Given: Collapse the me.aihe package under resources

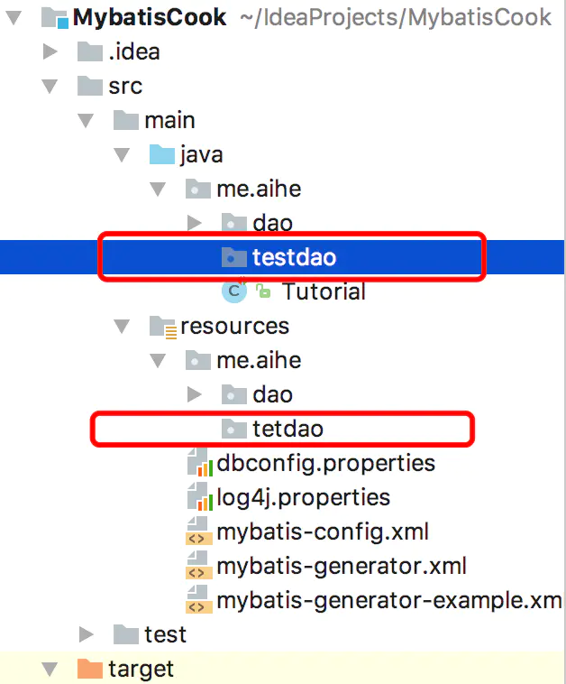Looking at the screenshot, I should click(x=158, y=361).
